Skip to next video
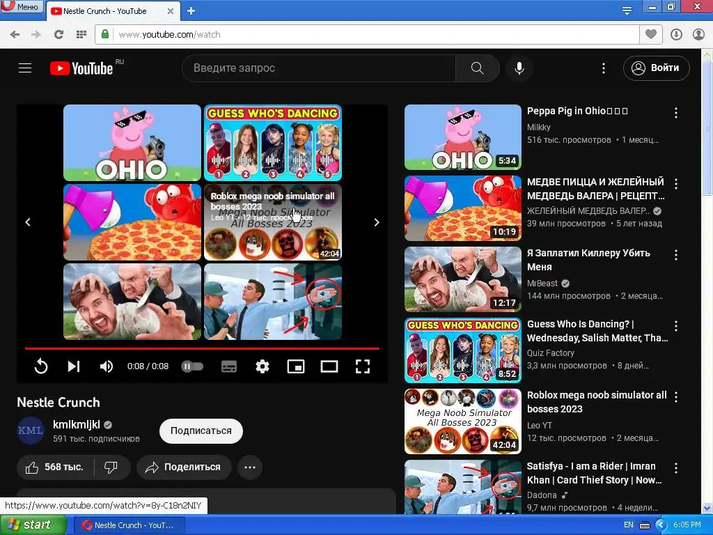Image resolution: width=713 pixels, height=535 pixels. [x=74, y=366]
